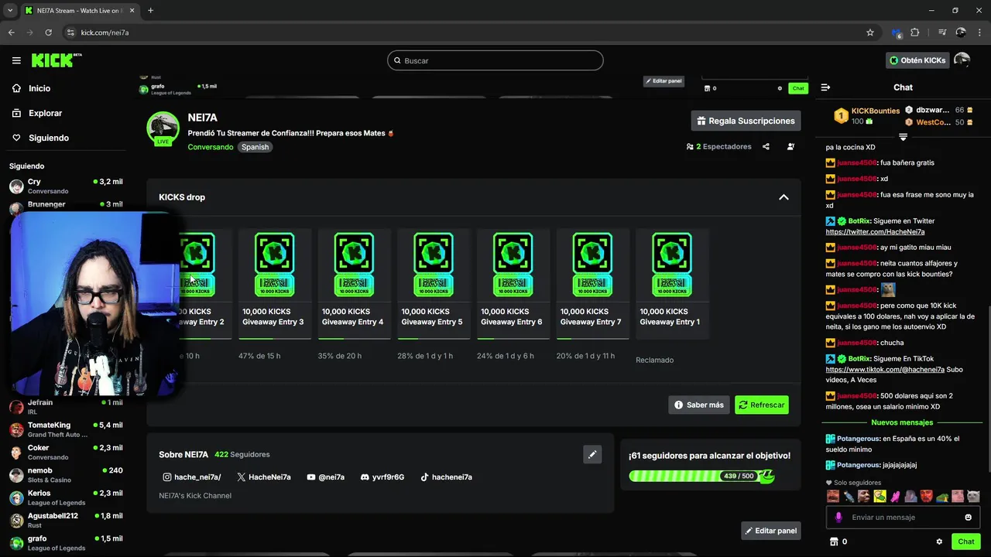Click Editar panel below the follower goal
991x557 pixels.
770,531
